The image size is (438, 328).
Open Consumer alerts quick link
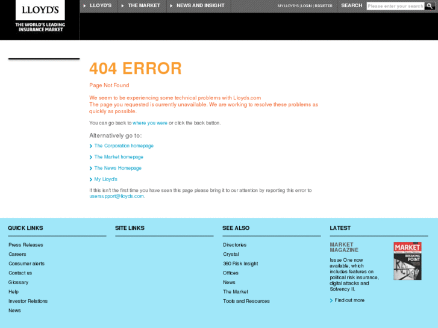point(27,264)
